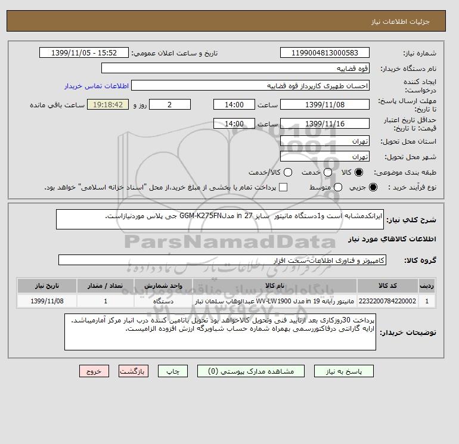Screen dimensions: 459x444
Task: Click the تاریخ نیاز column header
Action: (x=47, y=285)
